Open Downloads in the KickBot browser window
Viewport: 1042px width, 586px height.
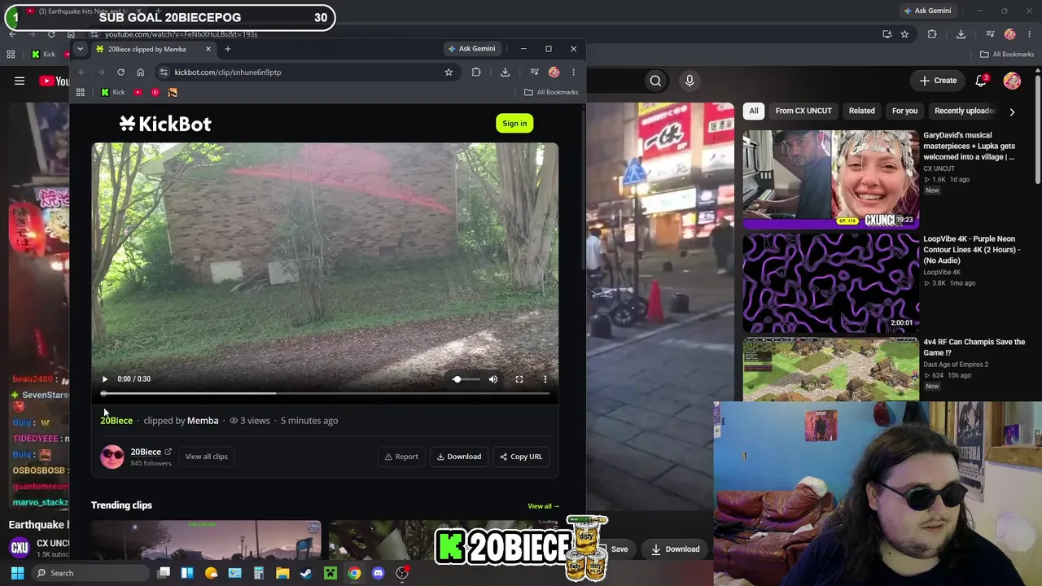[505, 72]
